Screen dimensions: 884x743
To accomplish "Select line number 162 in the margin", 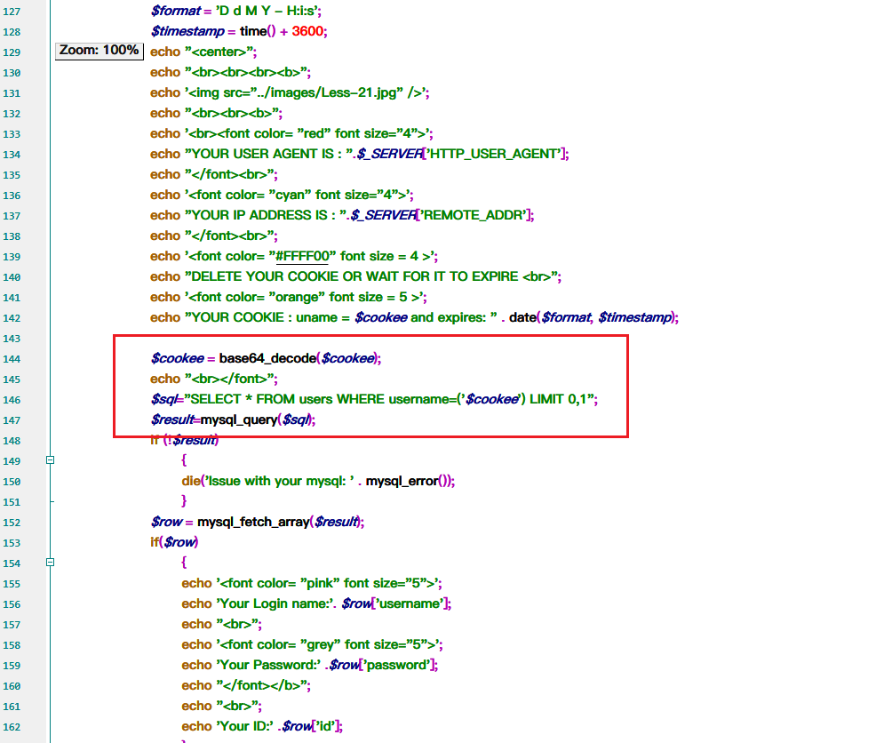I will [x=12, y=726].
